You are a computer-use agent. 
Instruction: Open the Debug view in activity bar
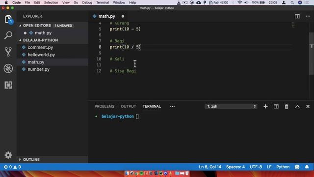(8, 68)
